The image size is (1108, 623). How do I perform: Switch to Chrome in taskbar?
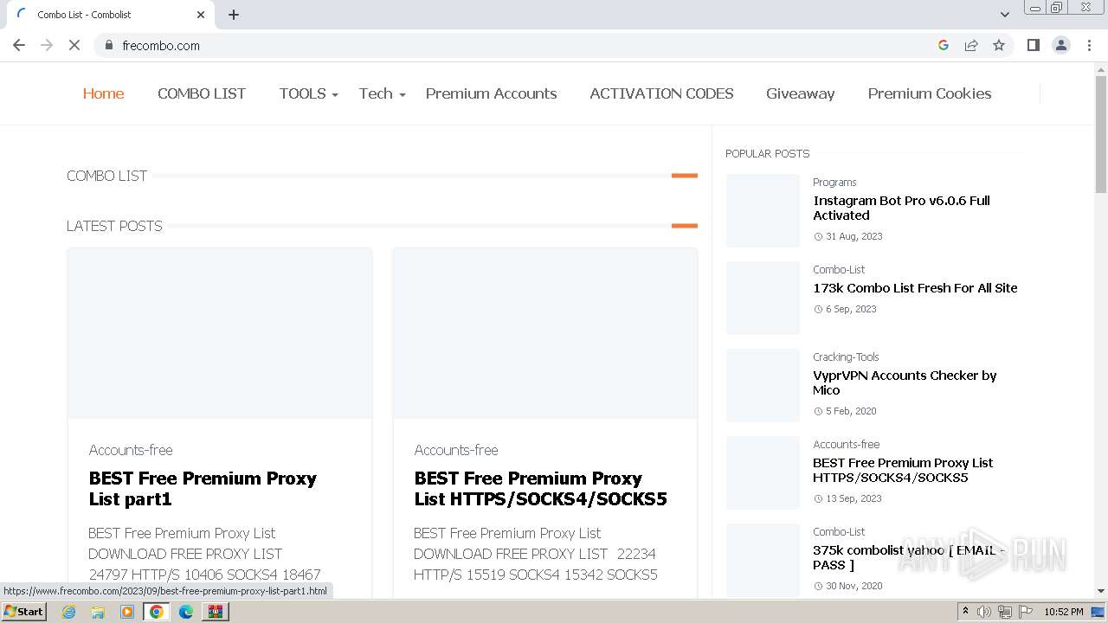pos(157,612)
